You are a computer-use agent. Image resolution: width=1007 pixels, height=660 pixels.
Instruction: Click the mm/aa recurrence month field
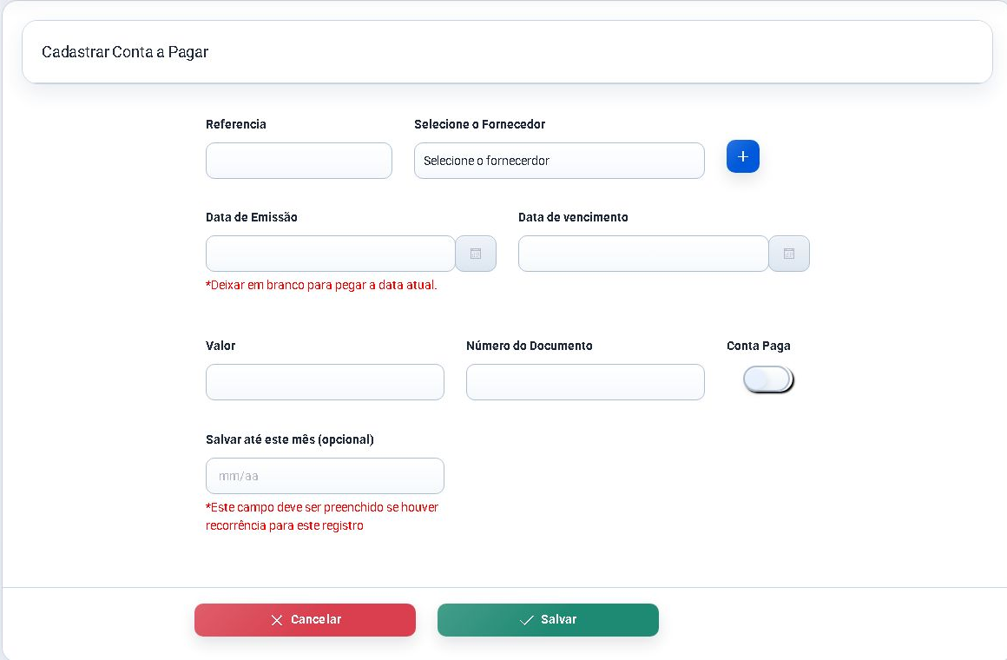coord(325,476)
